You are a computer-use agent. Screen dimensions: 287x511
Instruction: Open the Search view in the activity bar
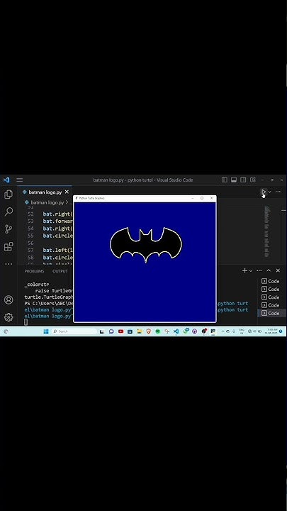9,211
